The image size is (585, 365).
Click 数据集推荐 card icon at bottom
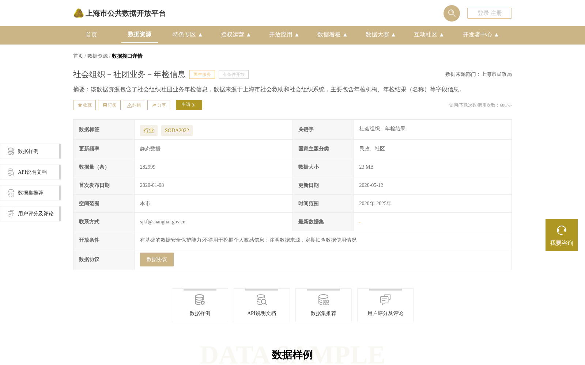(x=324, y=300)
